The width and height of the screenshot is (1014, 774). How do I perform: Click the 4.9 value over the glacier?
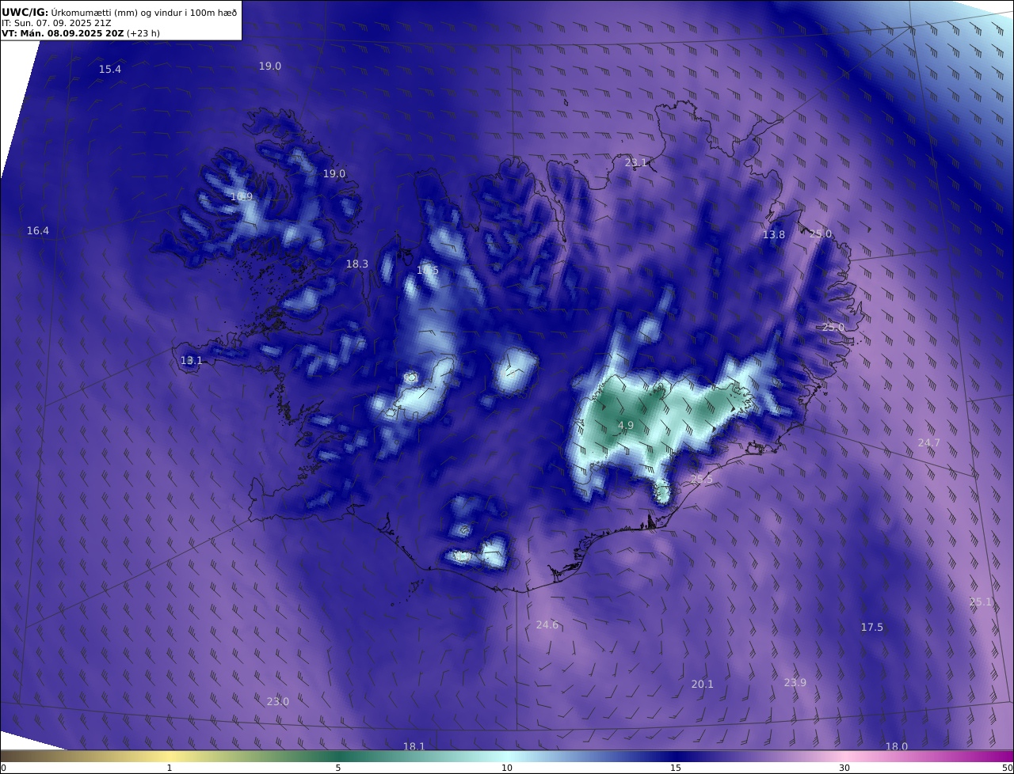(x=626, y=426)
